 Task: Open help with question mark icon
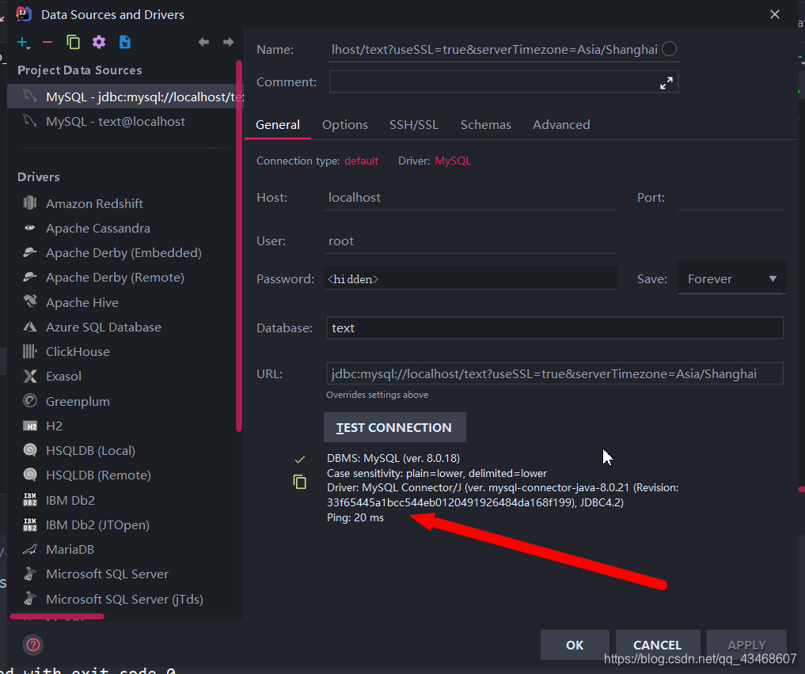tap(33, 645)
